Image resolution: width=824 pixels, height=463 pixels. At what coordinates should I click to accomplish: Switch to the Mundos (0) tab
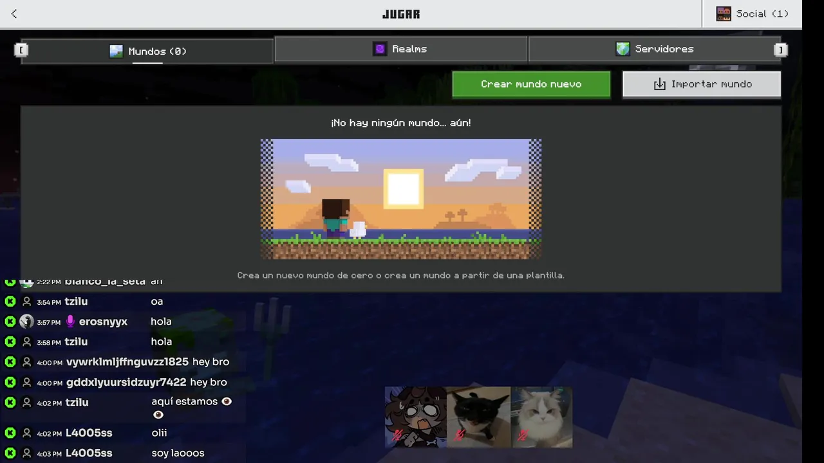tap(147, 51)
